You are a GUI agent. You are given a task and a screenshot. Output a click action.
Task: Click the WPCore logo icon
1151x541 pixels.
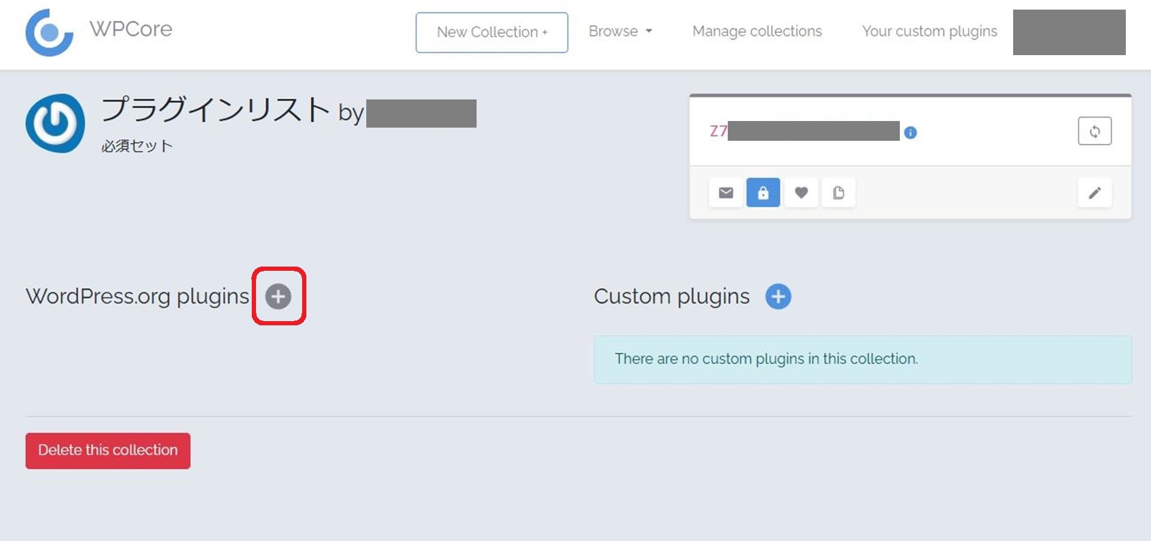tap(49, 32)
